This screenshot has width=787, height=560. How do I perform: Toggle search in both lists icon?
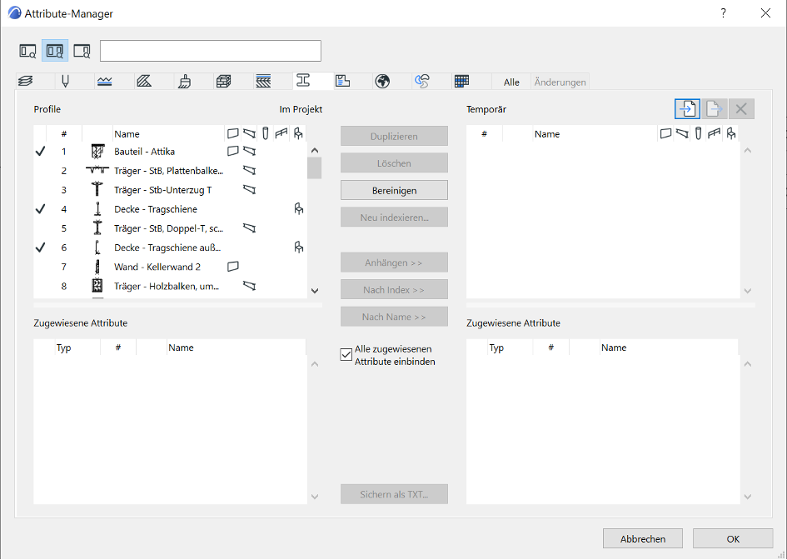pos(55,51)
